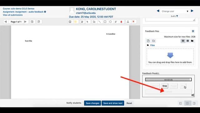200x113 pixels.
Task: Click the greyed Pause recorder button
Action: click(174, 86)
